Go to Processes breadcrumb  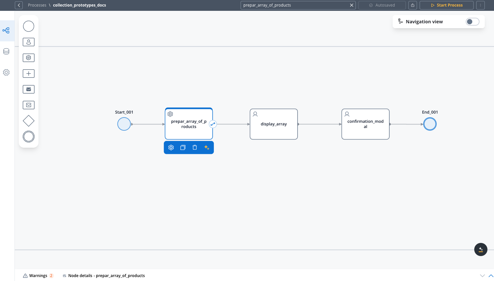37,5
